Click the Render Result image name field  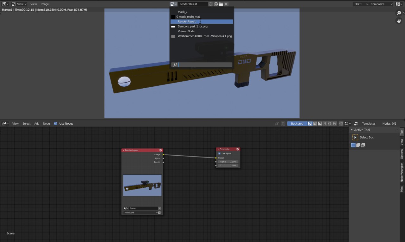point(193,4)
